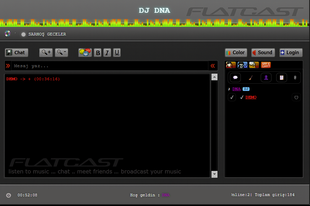This screenshot has height=206, width=310.
Task: Toggle the checkmark box beside DEMO
Action: pyautogui.click(x=232, y=97)
